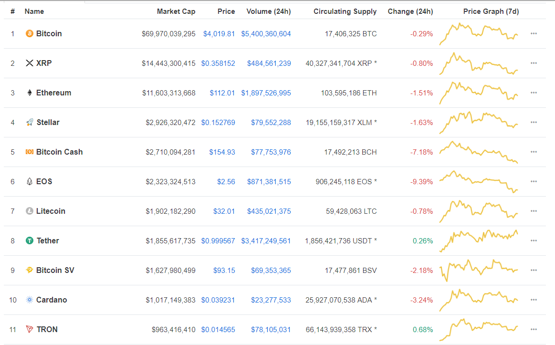This screenshot has width=555, height=345.
Task: Click the XRP logo icon
Action: 30,63
